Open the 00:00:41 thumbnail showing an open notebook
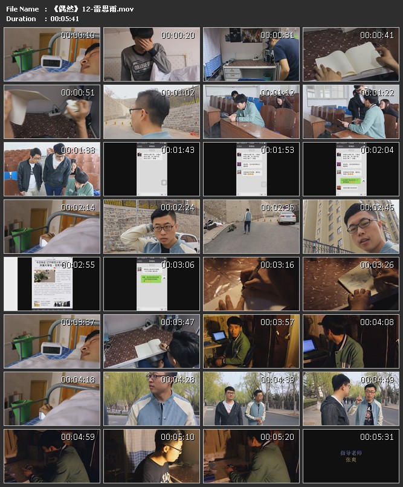403x487 pixels. [x=351, y=54]
